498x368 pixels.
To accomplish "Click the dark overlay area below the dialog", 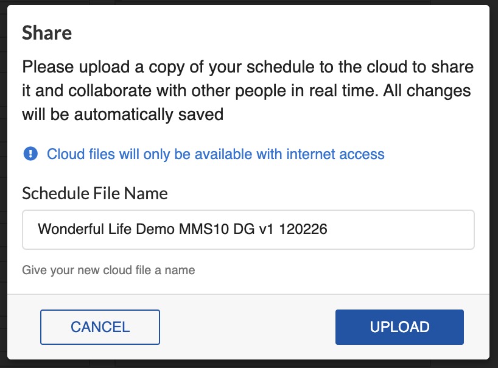I will point(244,364).
